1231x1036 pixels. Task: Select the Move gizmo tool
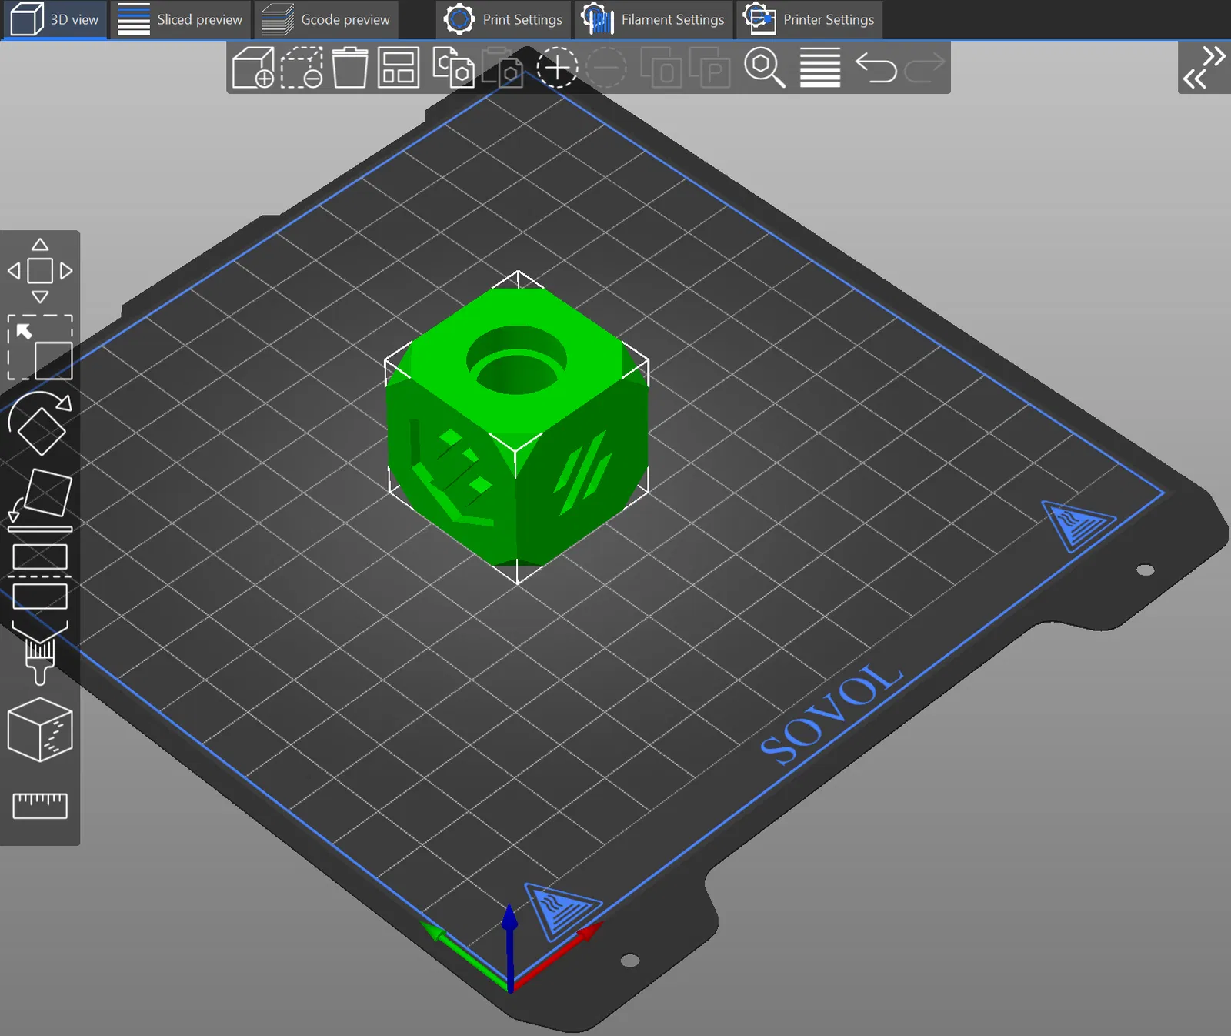40,271
